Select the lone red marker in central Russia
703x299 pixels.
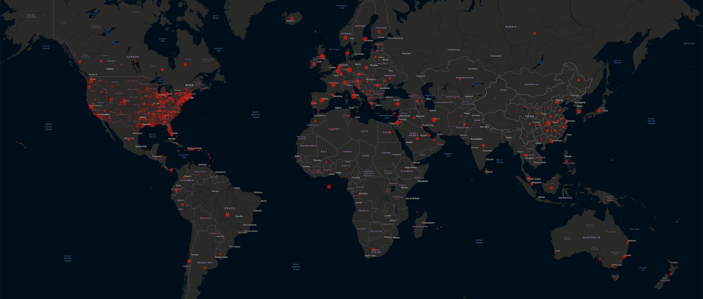(x=535, y=34)
